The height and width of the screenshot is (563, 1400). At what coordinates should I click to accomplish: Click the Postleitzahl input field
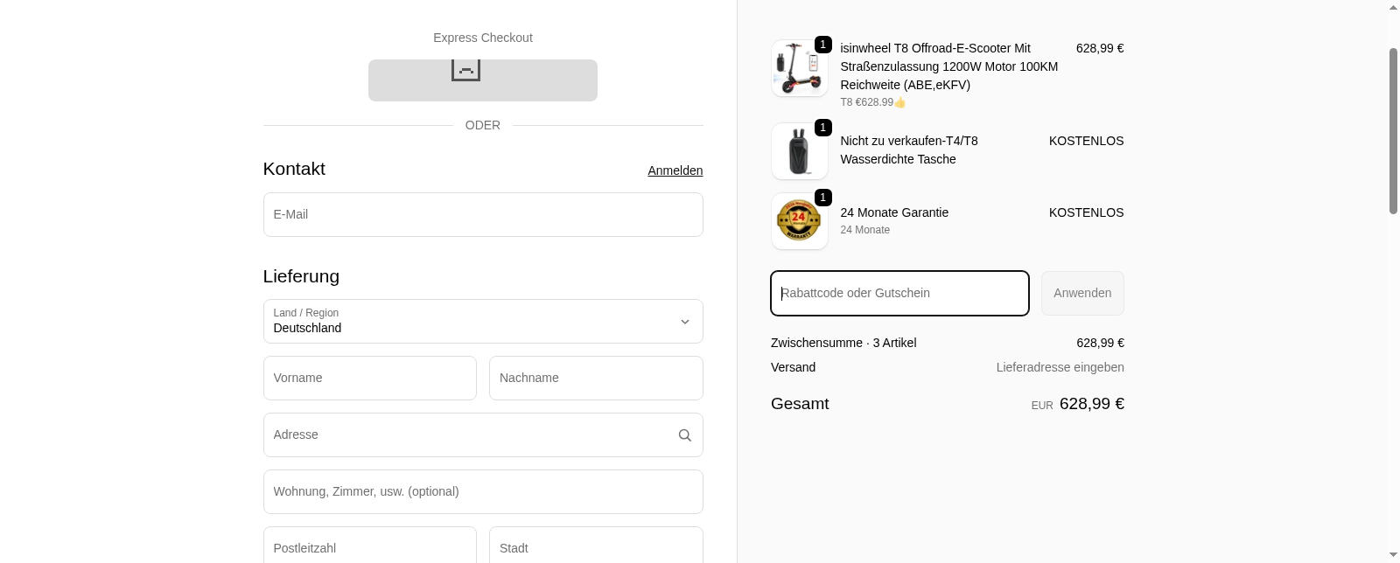point(369,548)
